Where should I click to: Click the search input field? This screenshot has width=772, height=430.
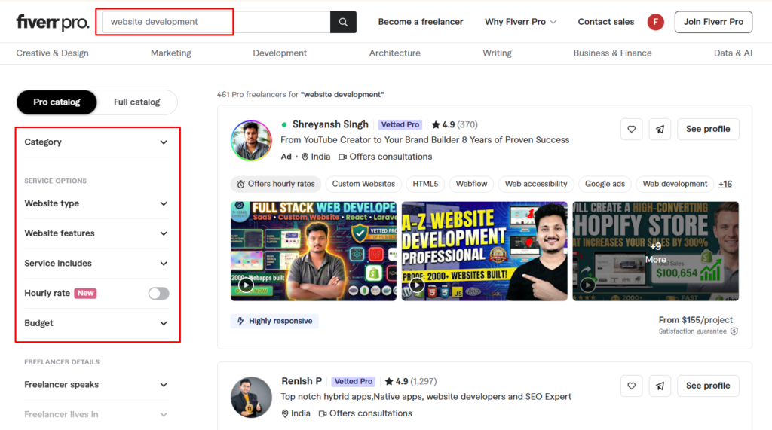[216, 22]
